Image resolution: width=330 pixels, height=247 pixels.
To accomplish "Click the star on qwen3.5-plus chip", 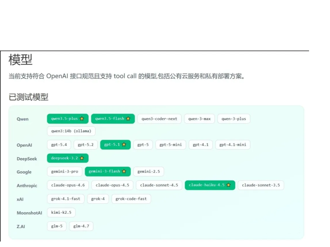I will click(82, 119).
